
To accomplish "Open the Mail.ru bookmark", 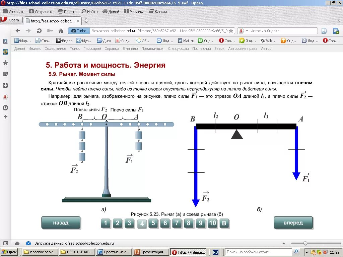I will 186,40.
